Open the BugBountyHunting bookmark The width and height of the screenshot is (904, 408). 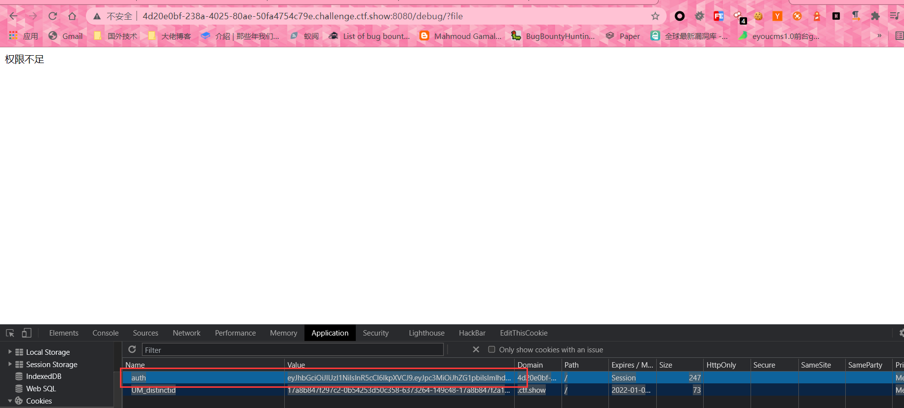pos(553,36)
